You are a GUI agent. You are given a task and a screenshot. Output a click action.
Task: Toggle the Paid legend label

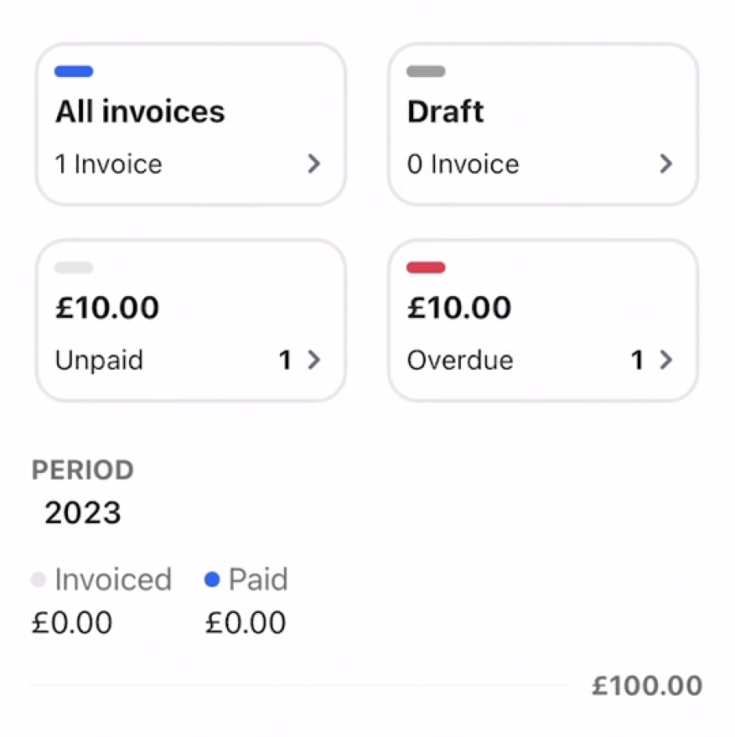pos(258,579)
